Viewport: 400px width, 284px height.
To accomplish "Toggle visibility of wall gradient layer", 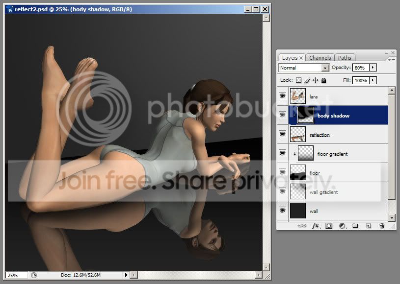I will pyautogui.click(x=282, y=191).
